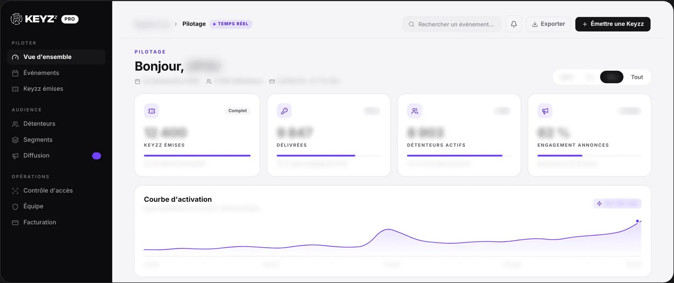Click Émettre une Keyzz button
674x283 pixels.
coord(613,24)
